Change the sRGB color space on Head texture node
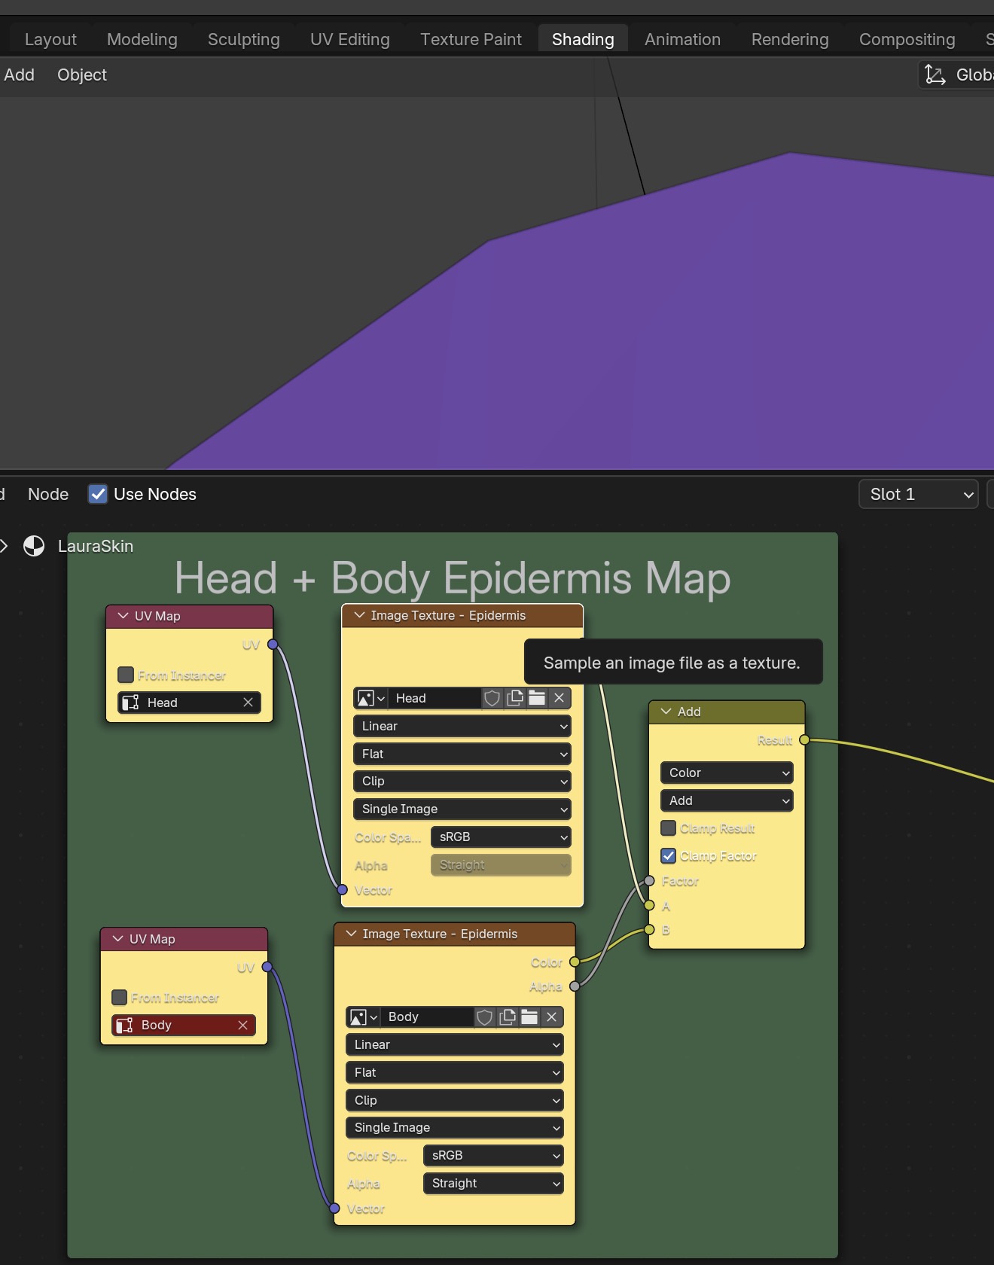The image size is (994, 1265). (x=501, y=837)
